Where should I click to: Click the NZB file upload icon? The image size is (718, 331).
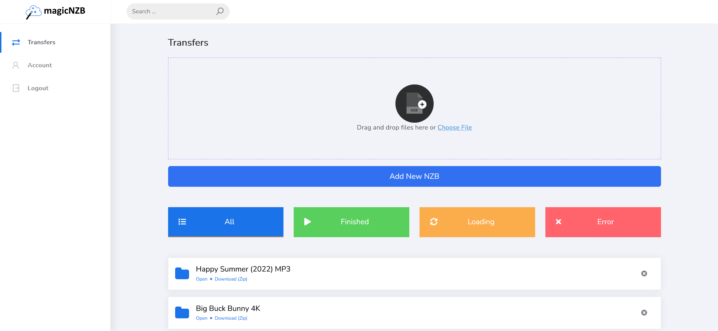pos(414,103)
